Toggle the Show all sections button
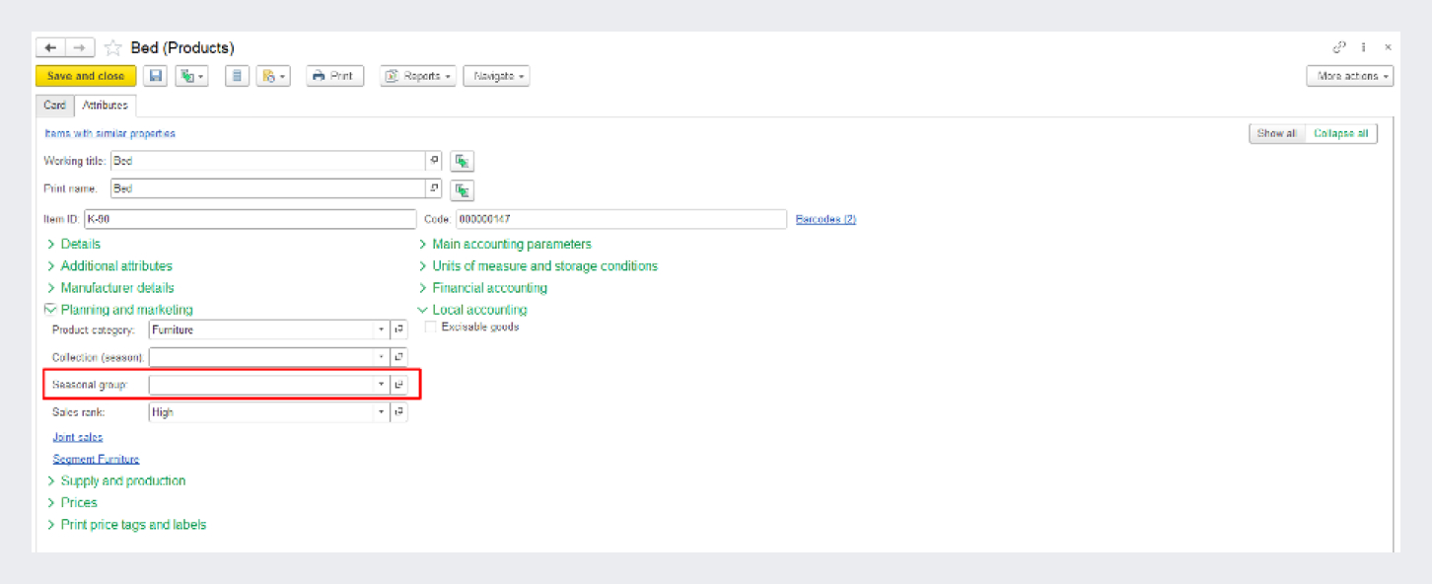 pos(1276,134)
